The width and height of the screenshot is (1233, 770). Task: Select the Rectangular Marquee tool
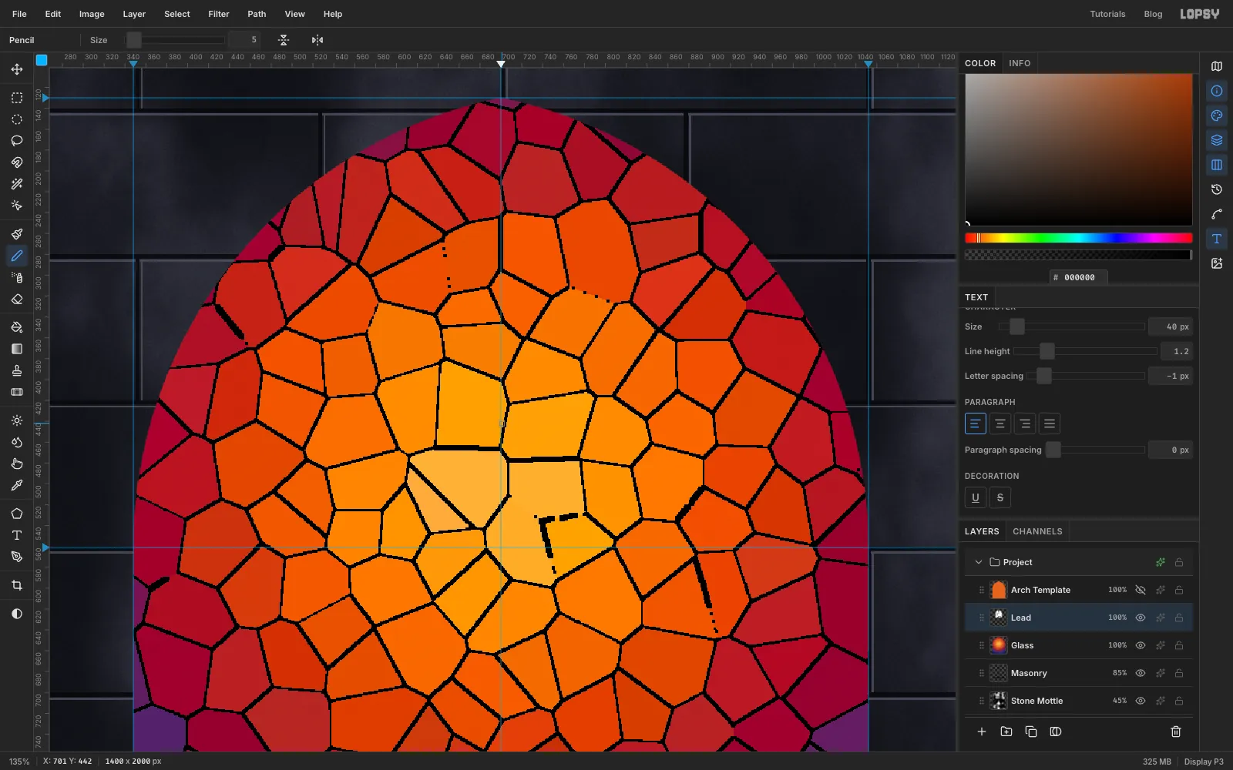17,98
